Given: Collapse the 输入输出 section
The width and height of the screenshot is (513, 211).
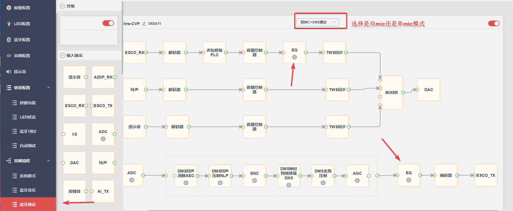Looking at the screenshot, I should tap(63, 55).
